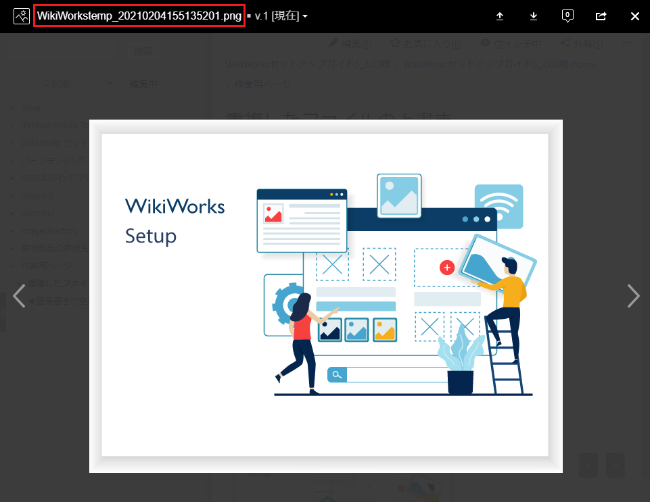This screenshot has width=650, height=502.
Task: Click the WikiWorkstemp filename in the header
Action: coord(139,16)
